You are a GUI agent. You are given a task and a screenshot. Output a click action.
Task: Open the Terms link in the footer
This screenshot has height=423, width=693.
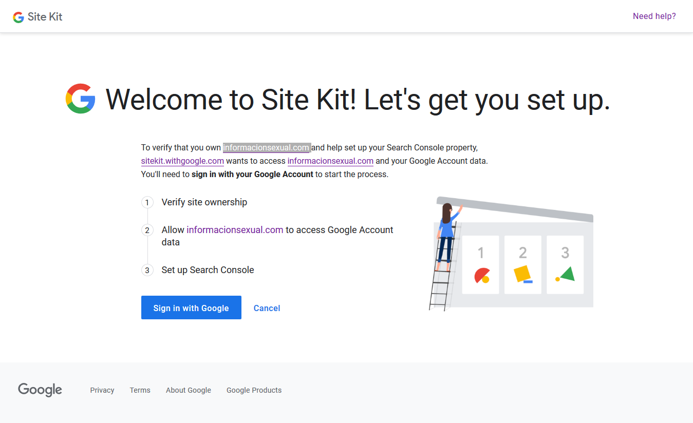tap(140, 390)
